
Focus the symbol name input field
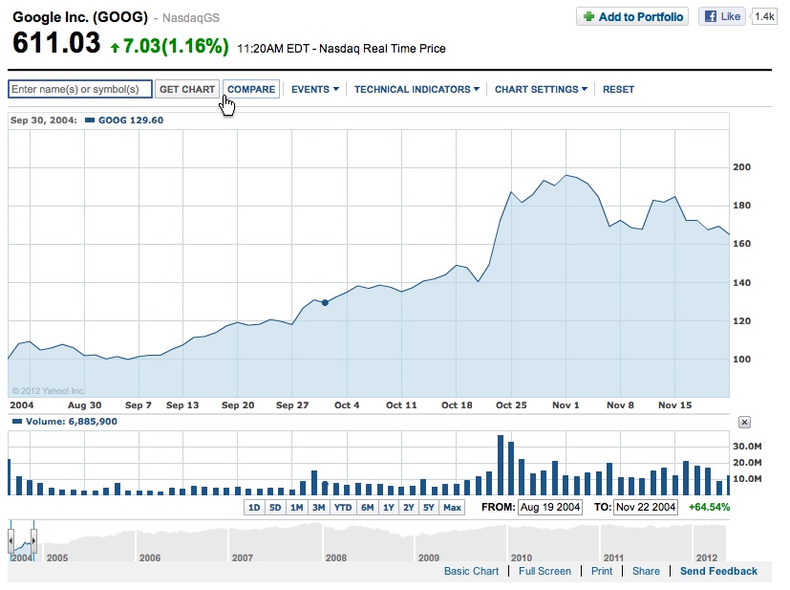80,89
